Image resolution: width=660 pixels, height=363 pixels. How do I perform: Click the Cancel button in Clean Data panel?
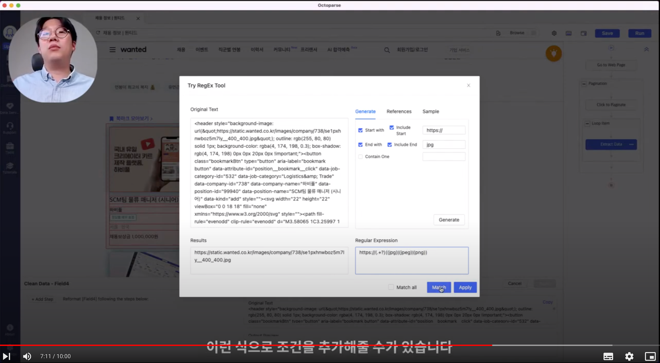click(515, 284)
